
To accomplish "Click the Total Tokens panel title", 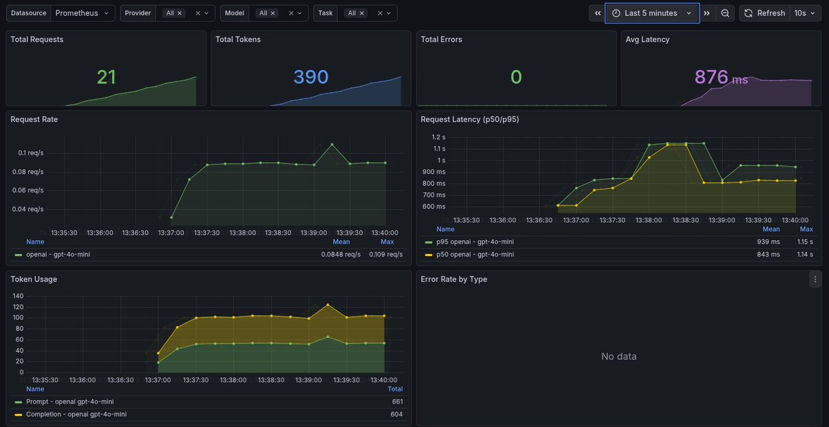I will 238,39.
